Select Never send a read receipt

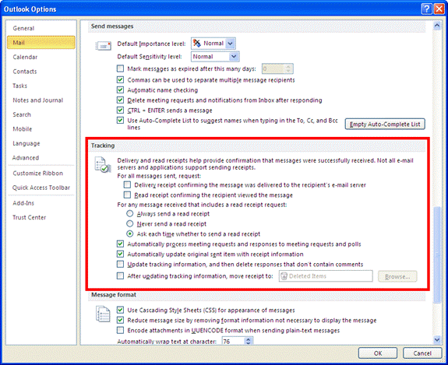click(129, 223)
